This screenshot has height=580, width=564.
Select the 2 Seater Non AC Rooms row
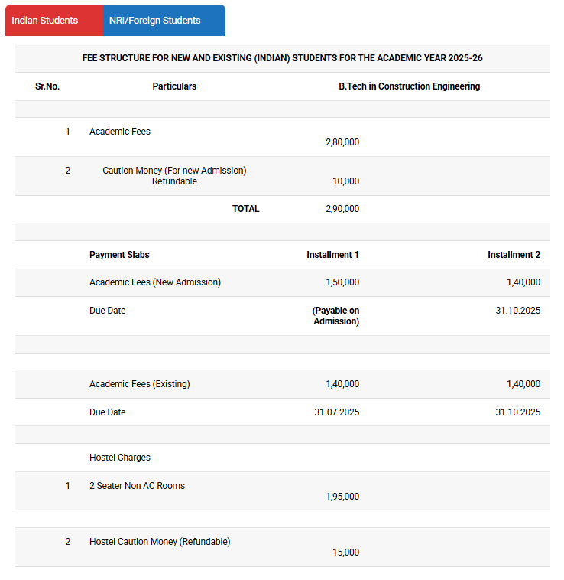137,486
